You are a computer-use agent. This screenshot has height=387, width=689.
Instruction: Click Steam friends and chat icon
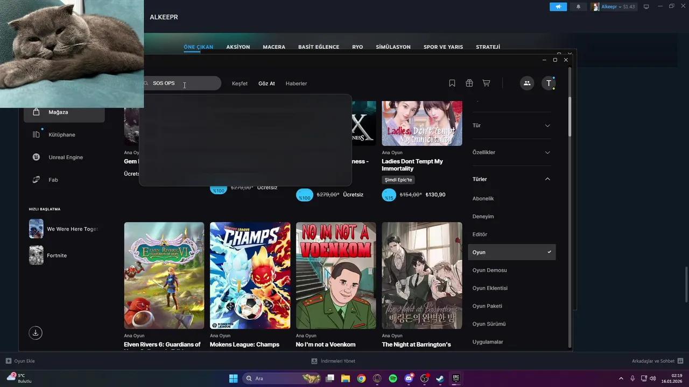point(680,361)
